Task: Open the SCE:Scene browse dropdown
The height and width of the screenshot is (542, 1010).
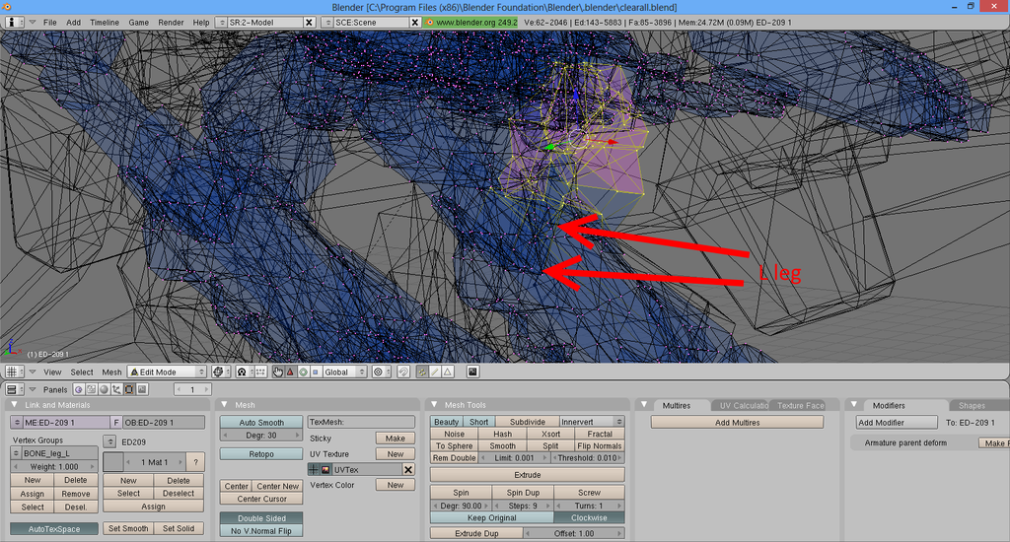Action: tap(327, 22)
